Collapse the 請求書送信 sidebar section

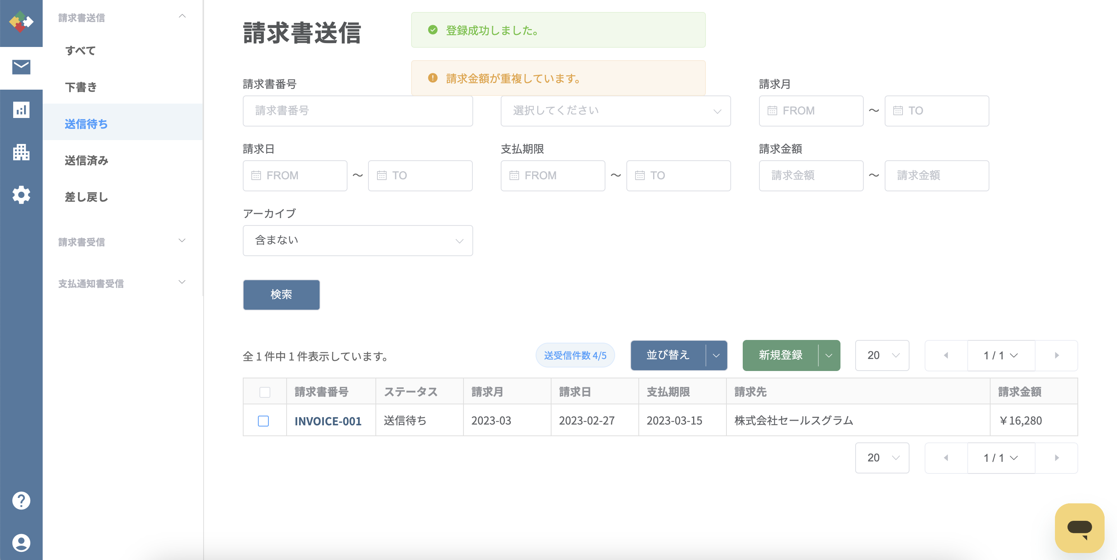coord(182,16)
